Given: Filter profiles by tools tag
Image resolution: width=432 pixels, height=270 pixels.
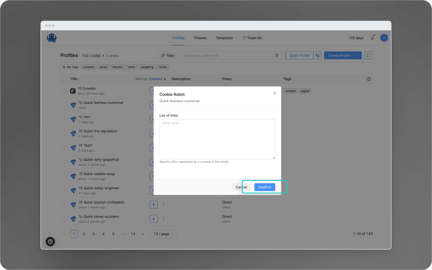Looking at the screenshot, I should [x=163, y=67].
